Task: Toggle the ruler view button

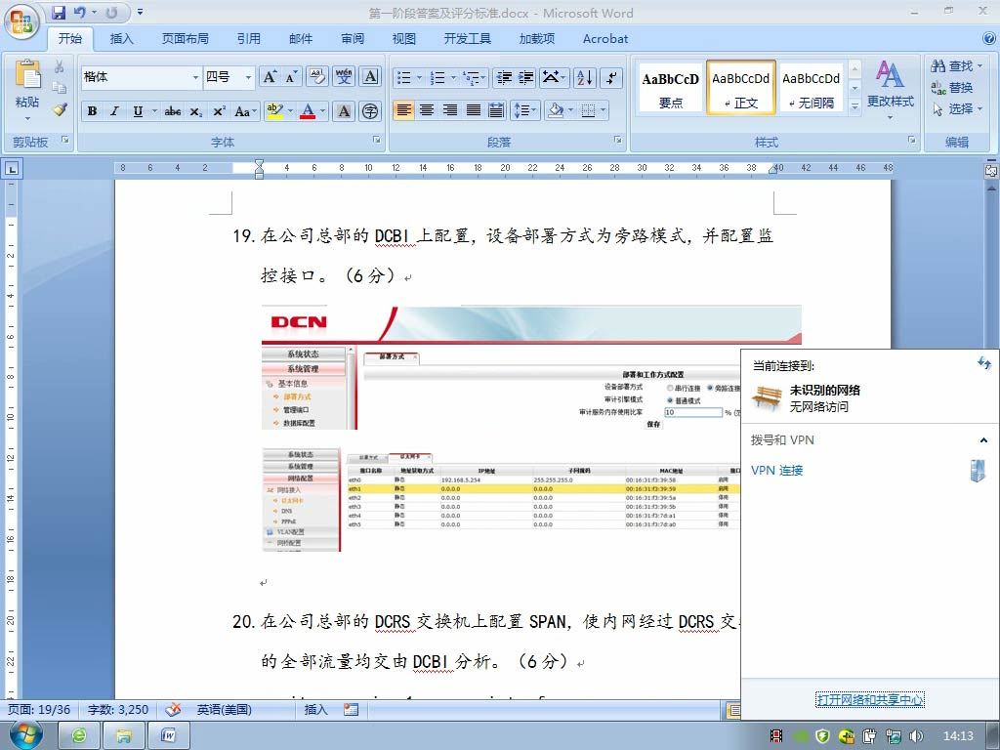Action: (990, 170)
